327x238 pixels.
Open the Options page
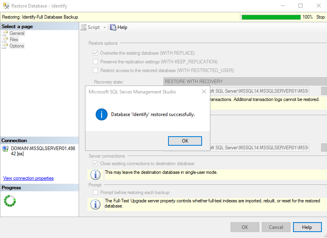[17, 46]
